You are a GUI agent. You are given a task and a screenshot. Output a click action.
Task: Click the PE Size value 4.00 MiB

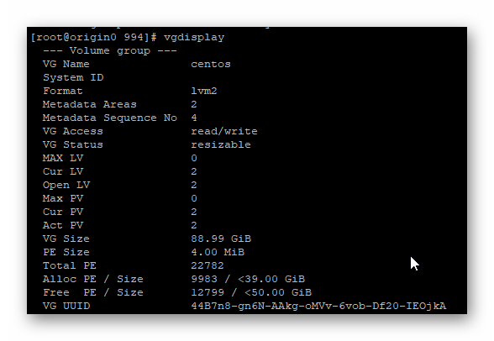218,252
